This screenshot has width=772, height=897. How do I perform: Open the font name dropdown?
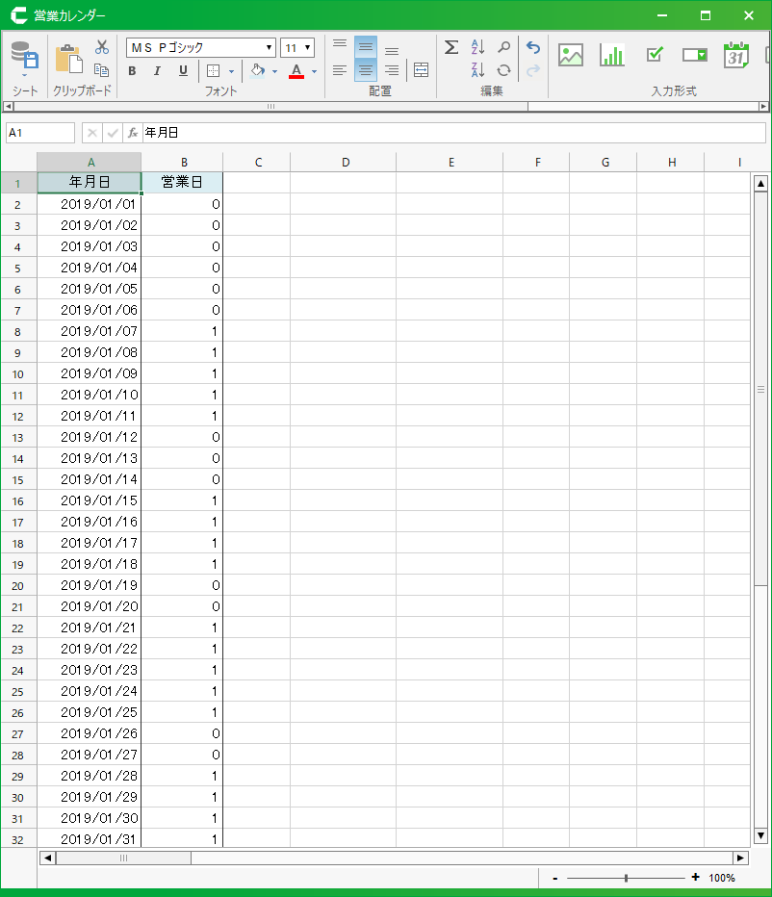click(x=270, y=47)
